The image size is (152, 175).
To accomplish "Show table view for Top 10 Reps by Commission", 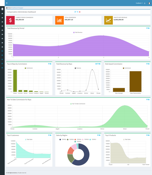I will [49, 64].
